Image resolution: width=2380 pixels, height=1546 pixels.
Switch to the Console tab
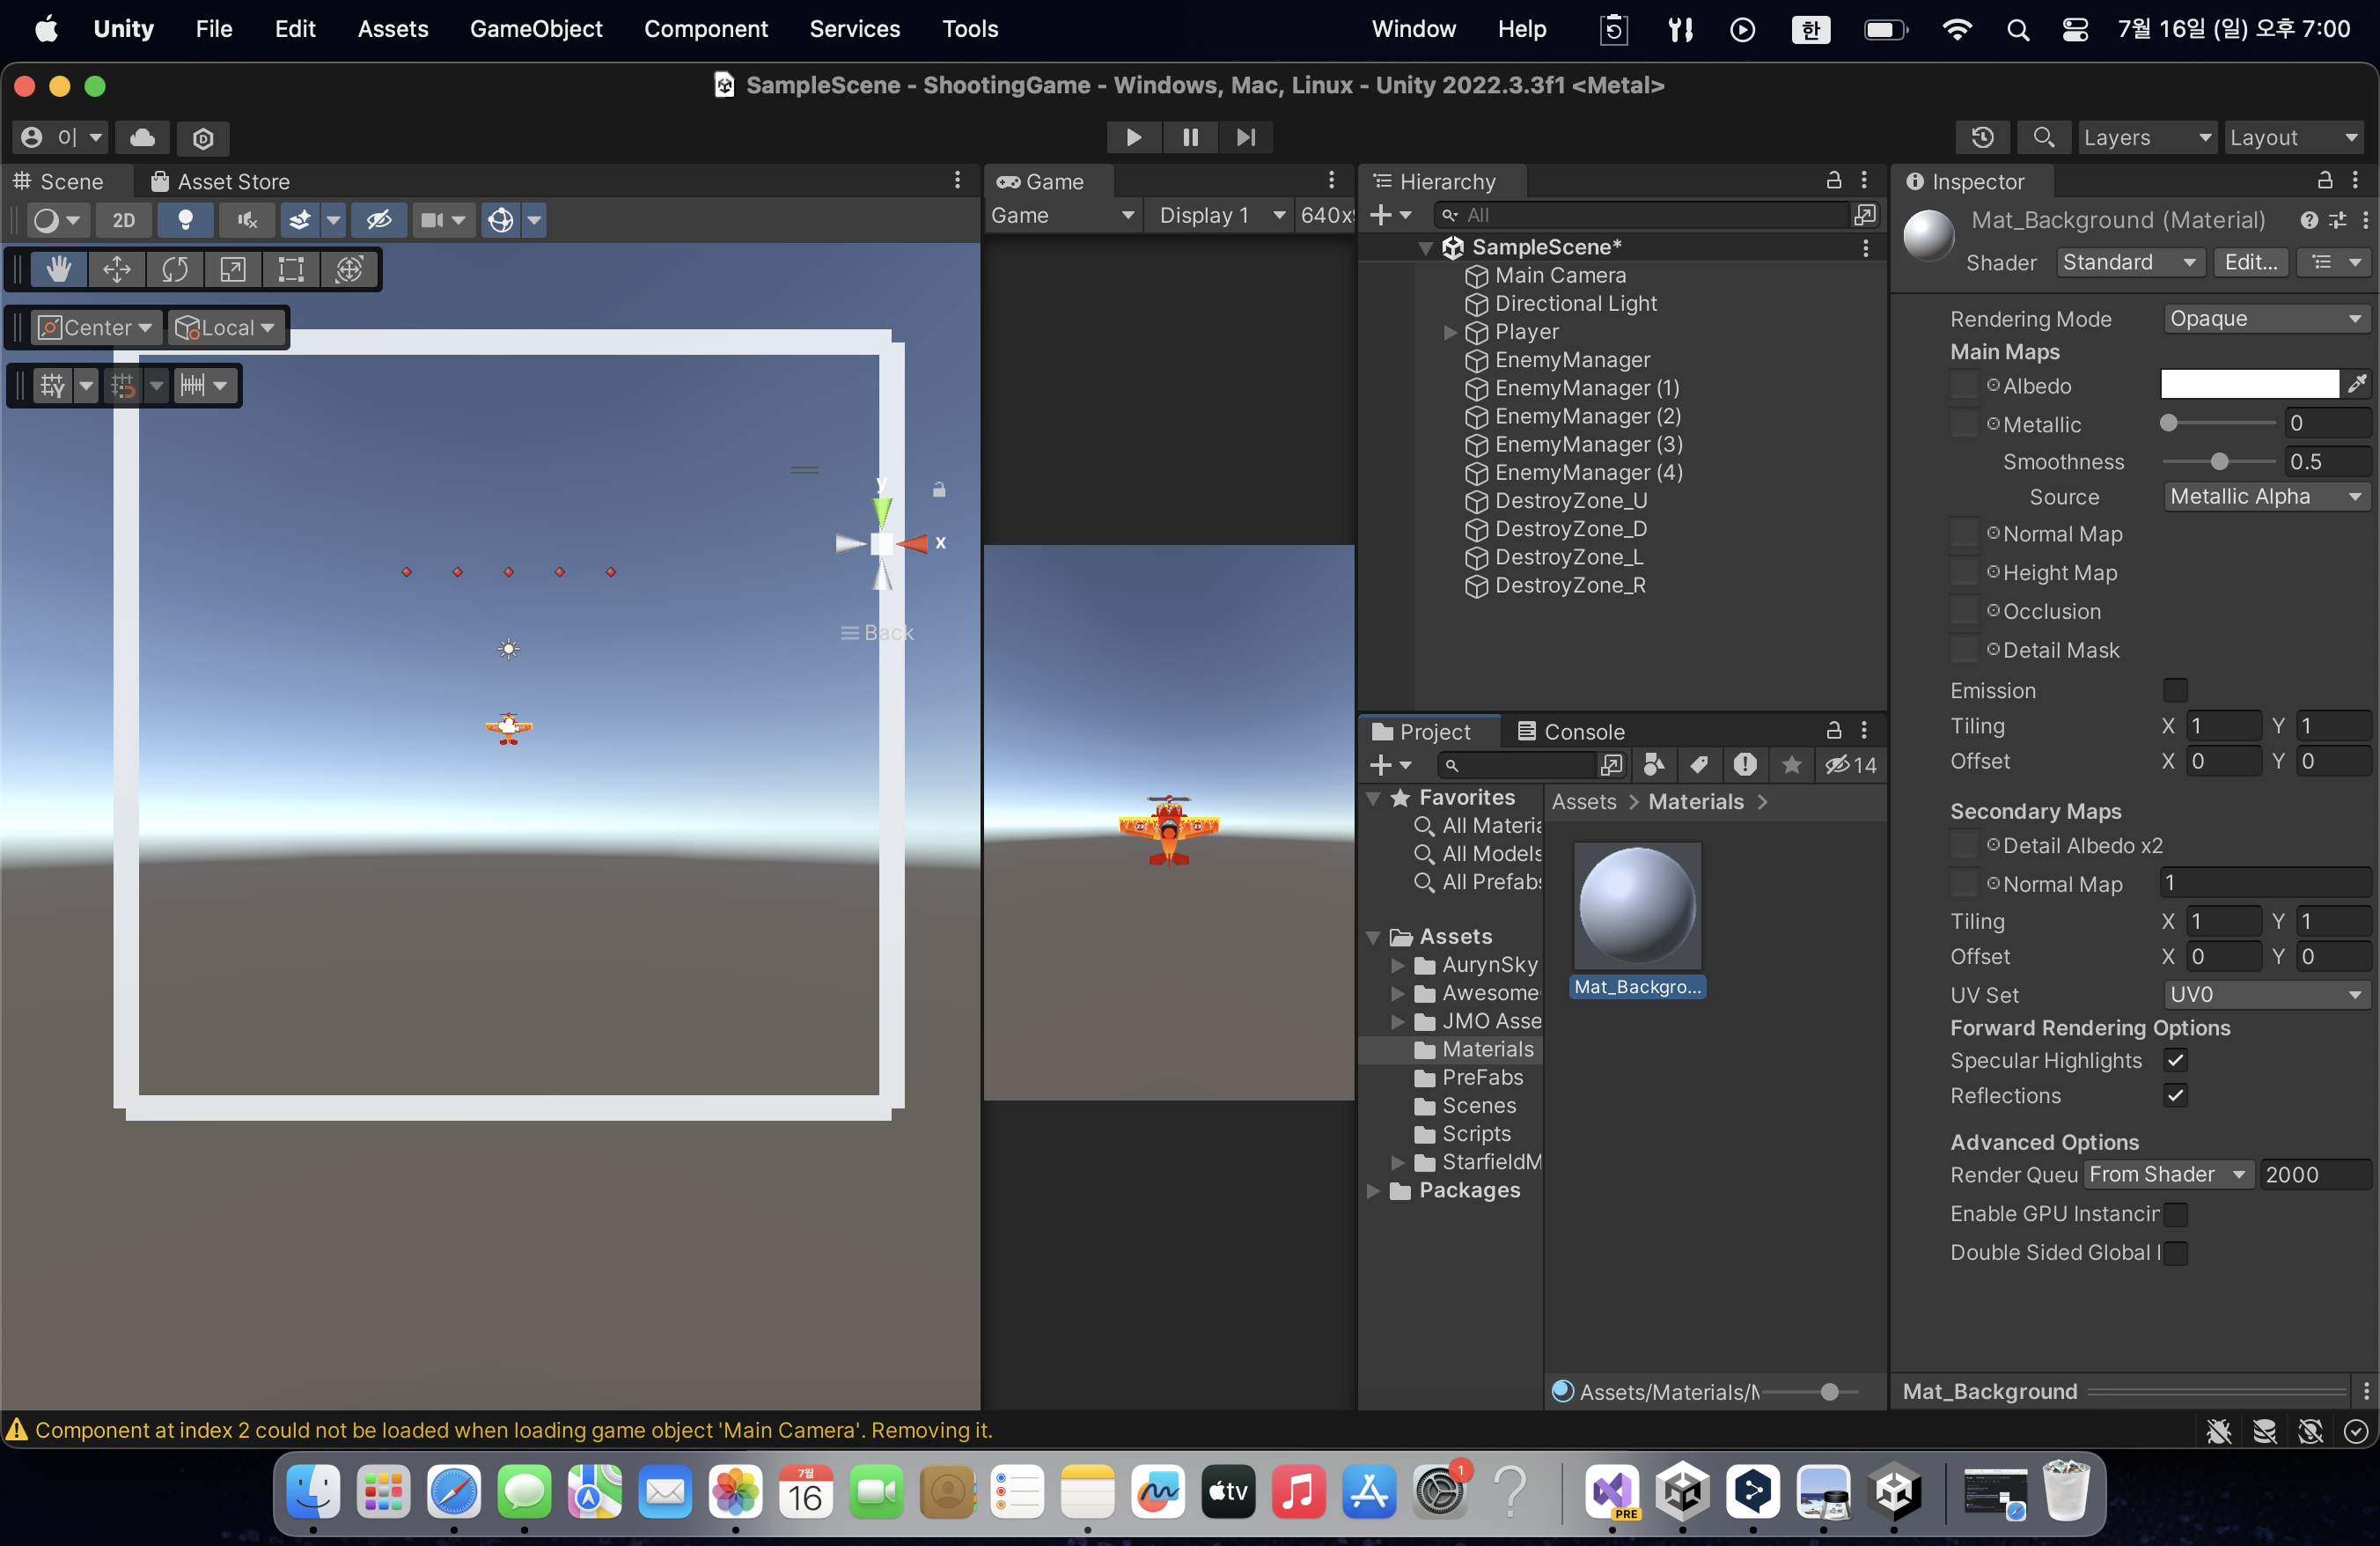[1571, 732]
